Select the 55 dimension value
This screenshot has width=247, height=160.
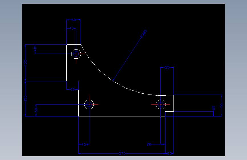click(167, 67)
